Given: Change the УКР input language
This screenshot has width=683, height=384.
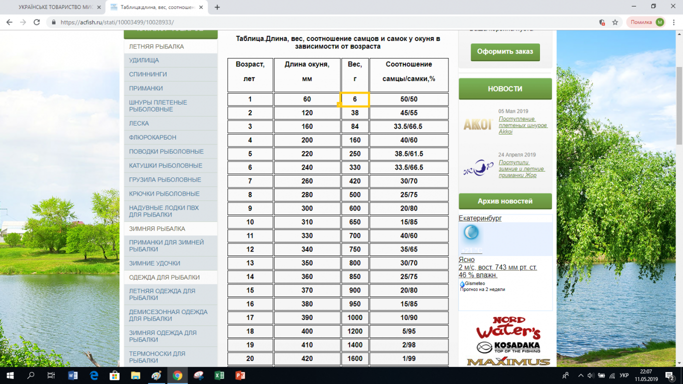Looking at the screenshot, I should click(624, 375).
